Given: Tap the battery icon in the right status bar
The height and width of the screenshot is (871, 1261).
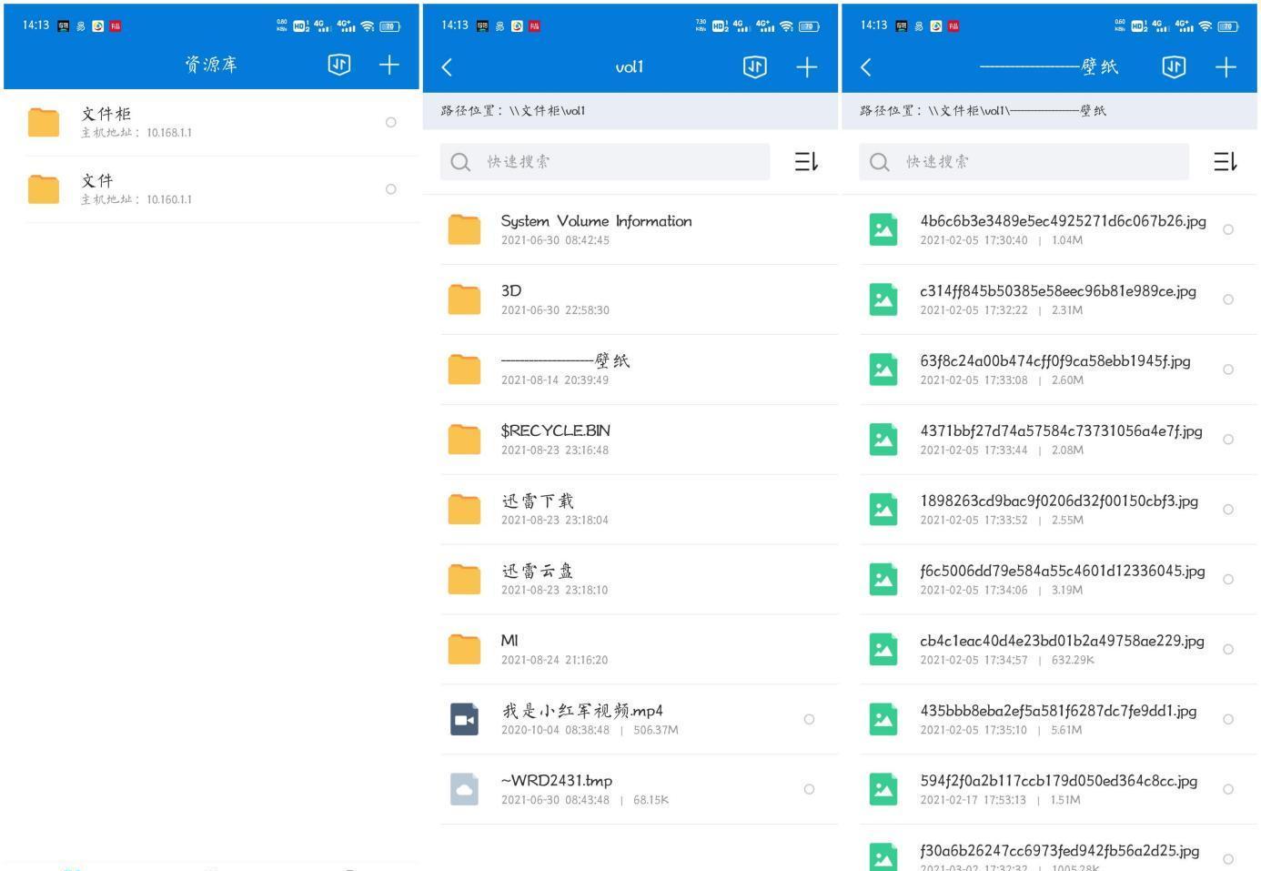Looking at the screenshot, I should point(1227,26).
